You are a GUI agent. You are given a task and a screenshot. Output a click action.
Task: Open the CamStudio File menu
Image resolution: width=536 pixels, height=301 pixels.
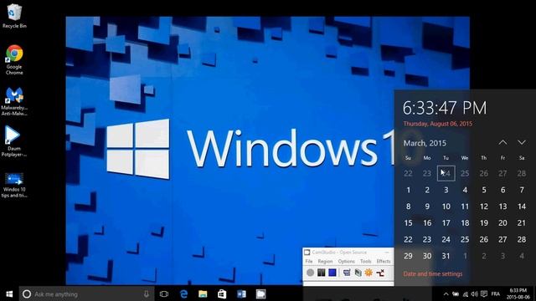pyautogui.click(x=309, y=261)
